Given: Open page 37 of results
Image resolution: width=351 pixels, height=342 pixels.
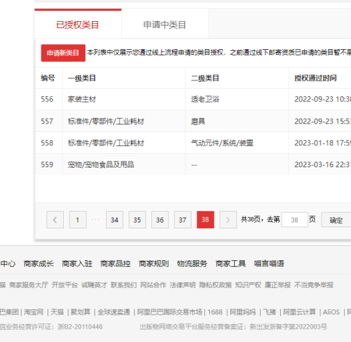Looking at the screenshot, I should tap(183, 219).
